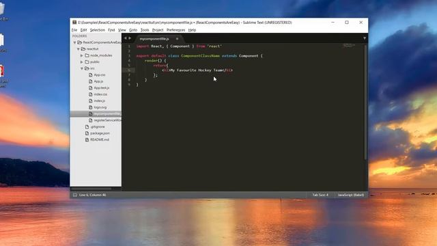437x246 pixels.
Task: Open .gitignore in the sidebar
Action: point(98,126)
